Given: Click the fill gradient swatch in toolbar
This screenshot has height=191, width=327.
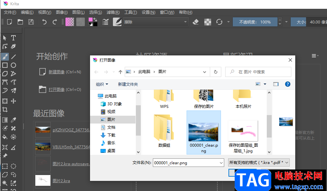Looking at the screenshot, I should click(70, 22).
